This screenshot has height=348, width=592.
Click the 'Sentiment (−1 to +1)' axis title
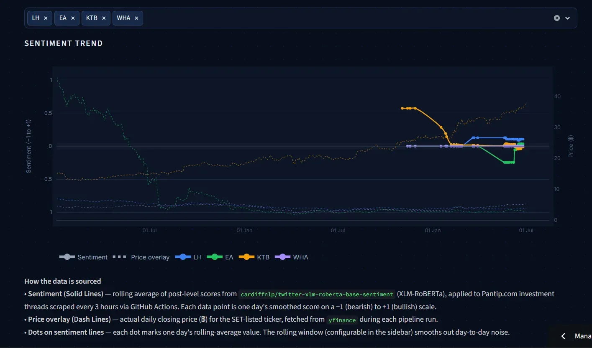point(28,146)
